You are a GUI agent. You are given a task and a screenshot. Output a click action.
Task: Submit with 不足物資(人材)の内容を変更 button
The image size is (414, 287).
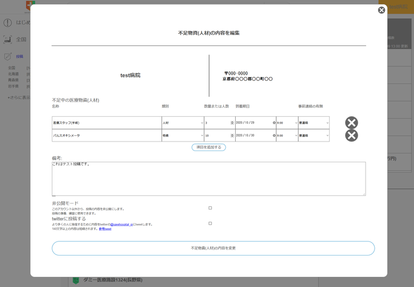[213, 248]
